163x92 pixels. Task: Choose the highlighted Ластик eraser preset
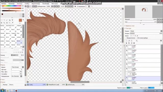(19, 42)
